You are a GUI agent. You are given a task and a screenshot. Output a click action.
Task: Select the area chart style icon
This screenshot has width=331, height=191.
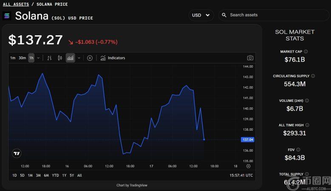pyautogui.click(x=70, y=58)
